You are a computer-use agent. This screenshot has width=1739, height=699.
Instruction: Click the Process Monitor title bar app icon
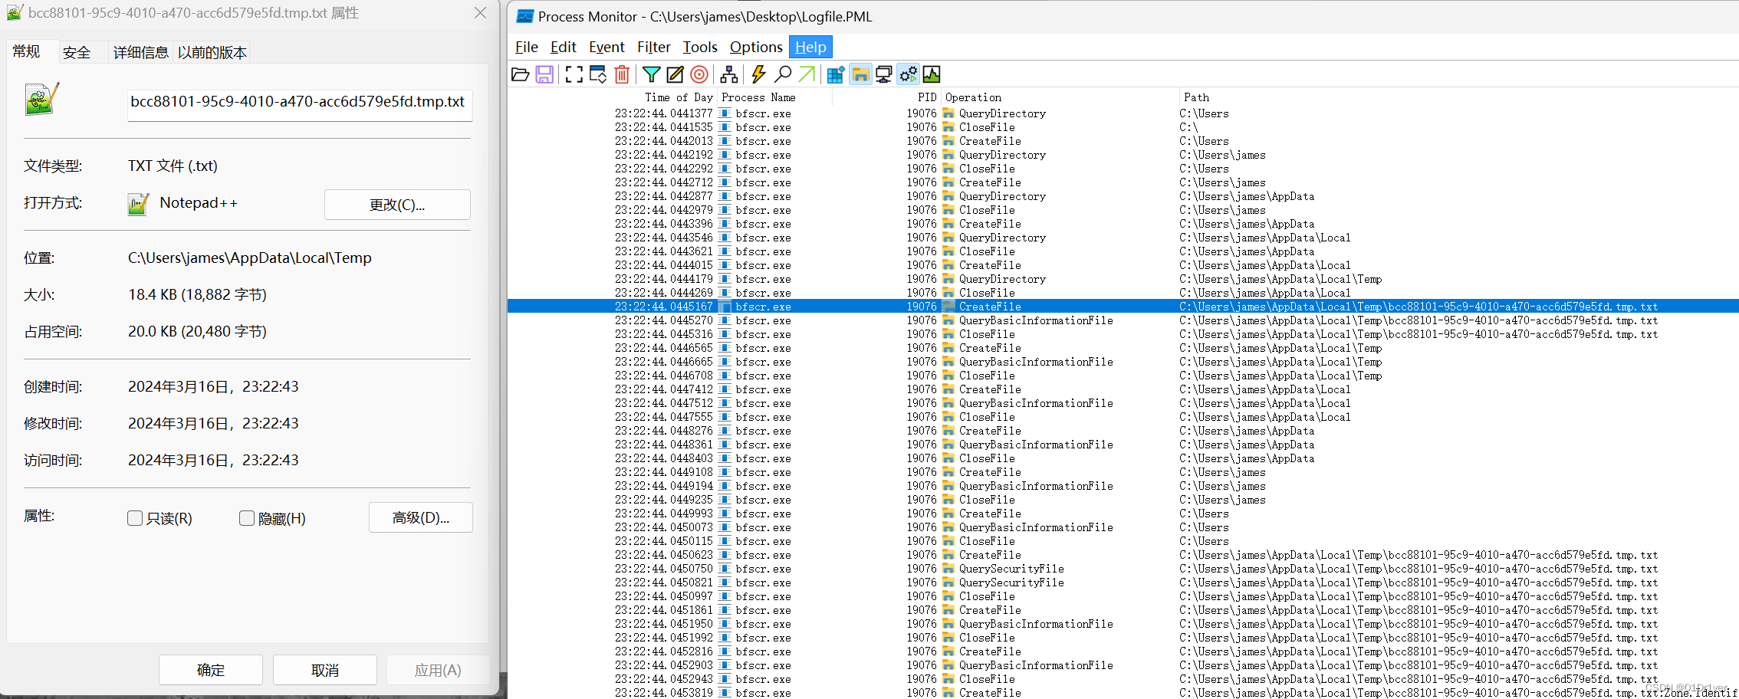[525, 16]
